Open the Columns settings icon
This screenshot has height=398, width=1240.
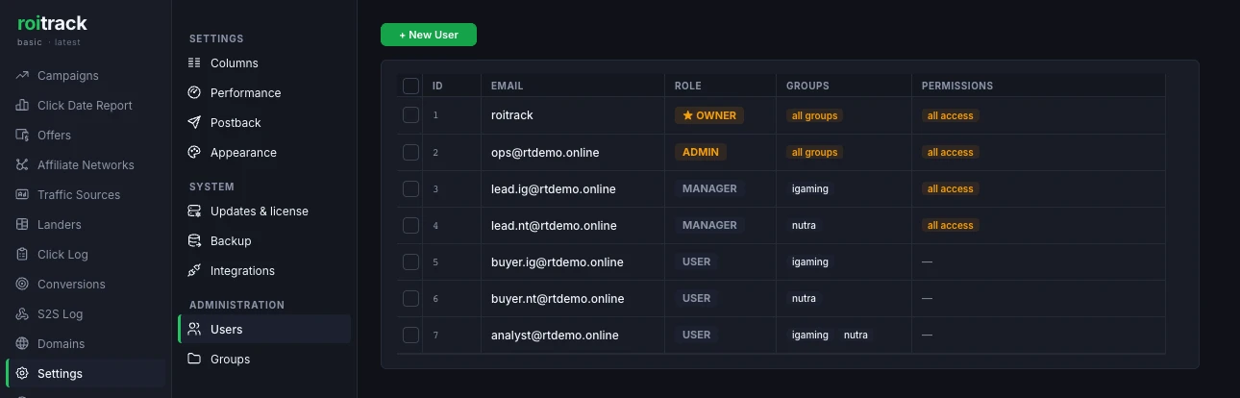tap(194, 63)
